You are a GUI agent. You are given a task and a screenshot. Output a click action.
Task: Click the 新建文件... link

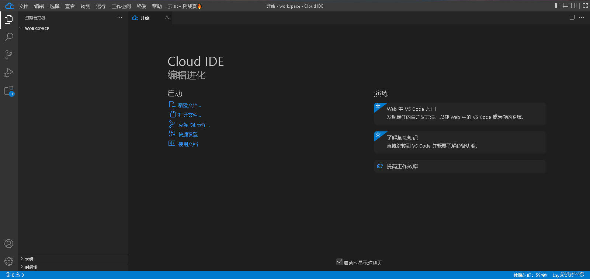(190, 105)
